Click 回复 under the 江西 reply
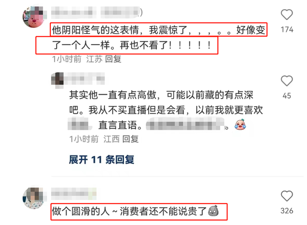 pyautogui.click(x=130, y=139)
